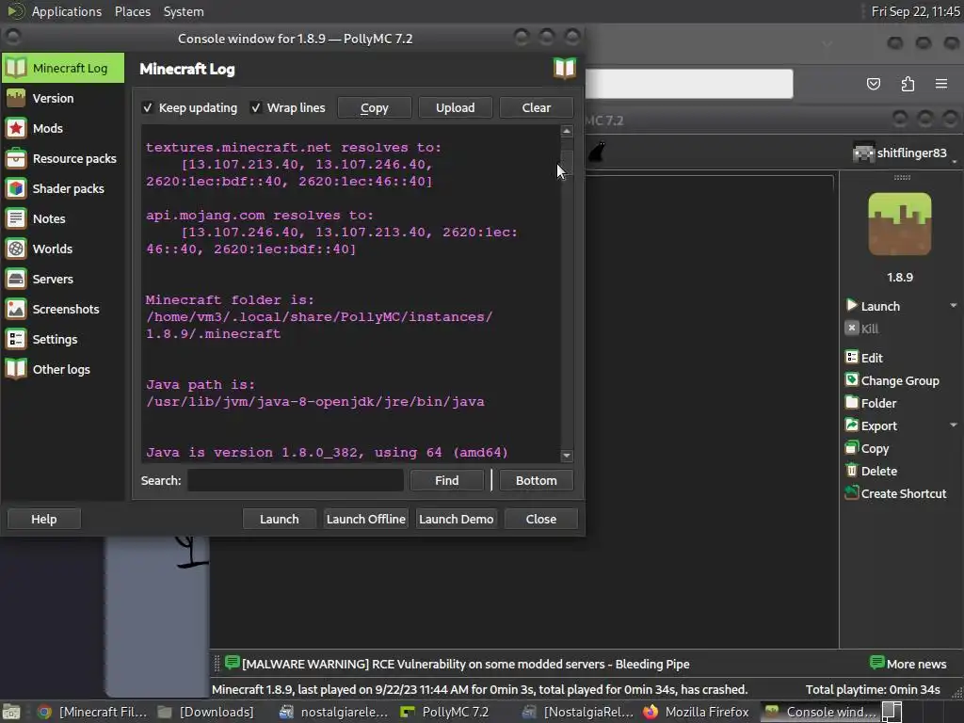Click the Settings icon in sidebar
Screen dimensions: 964x723
point(16,339)
